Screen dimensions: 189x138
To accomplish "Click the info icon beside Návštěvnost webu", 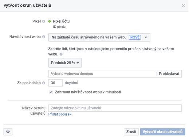I will [x=44, y=37].
